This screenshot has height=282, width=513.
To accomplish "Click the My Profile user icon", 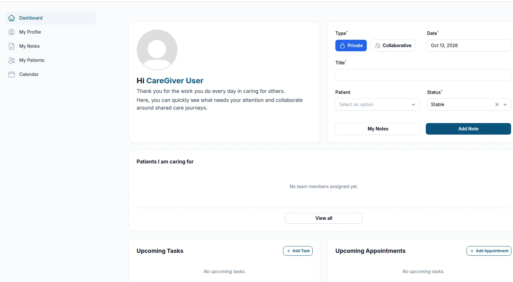I will click(12, 32).
